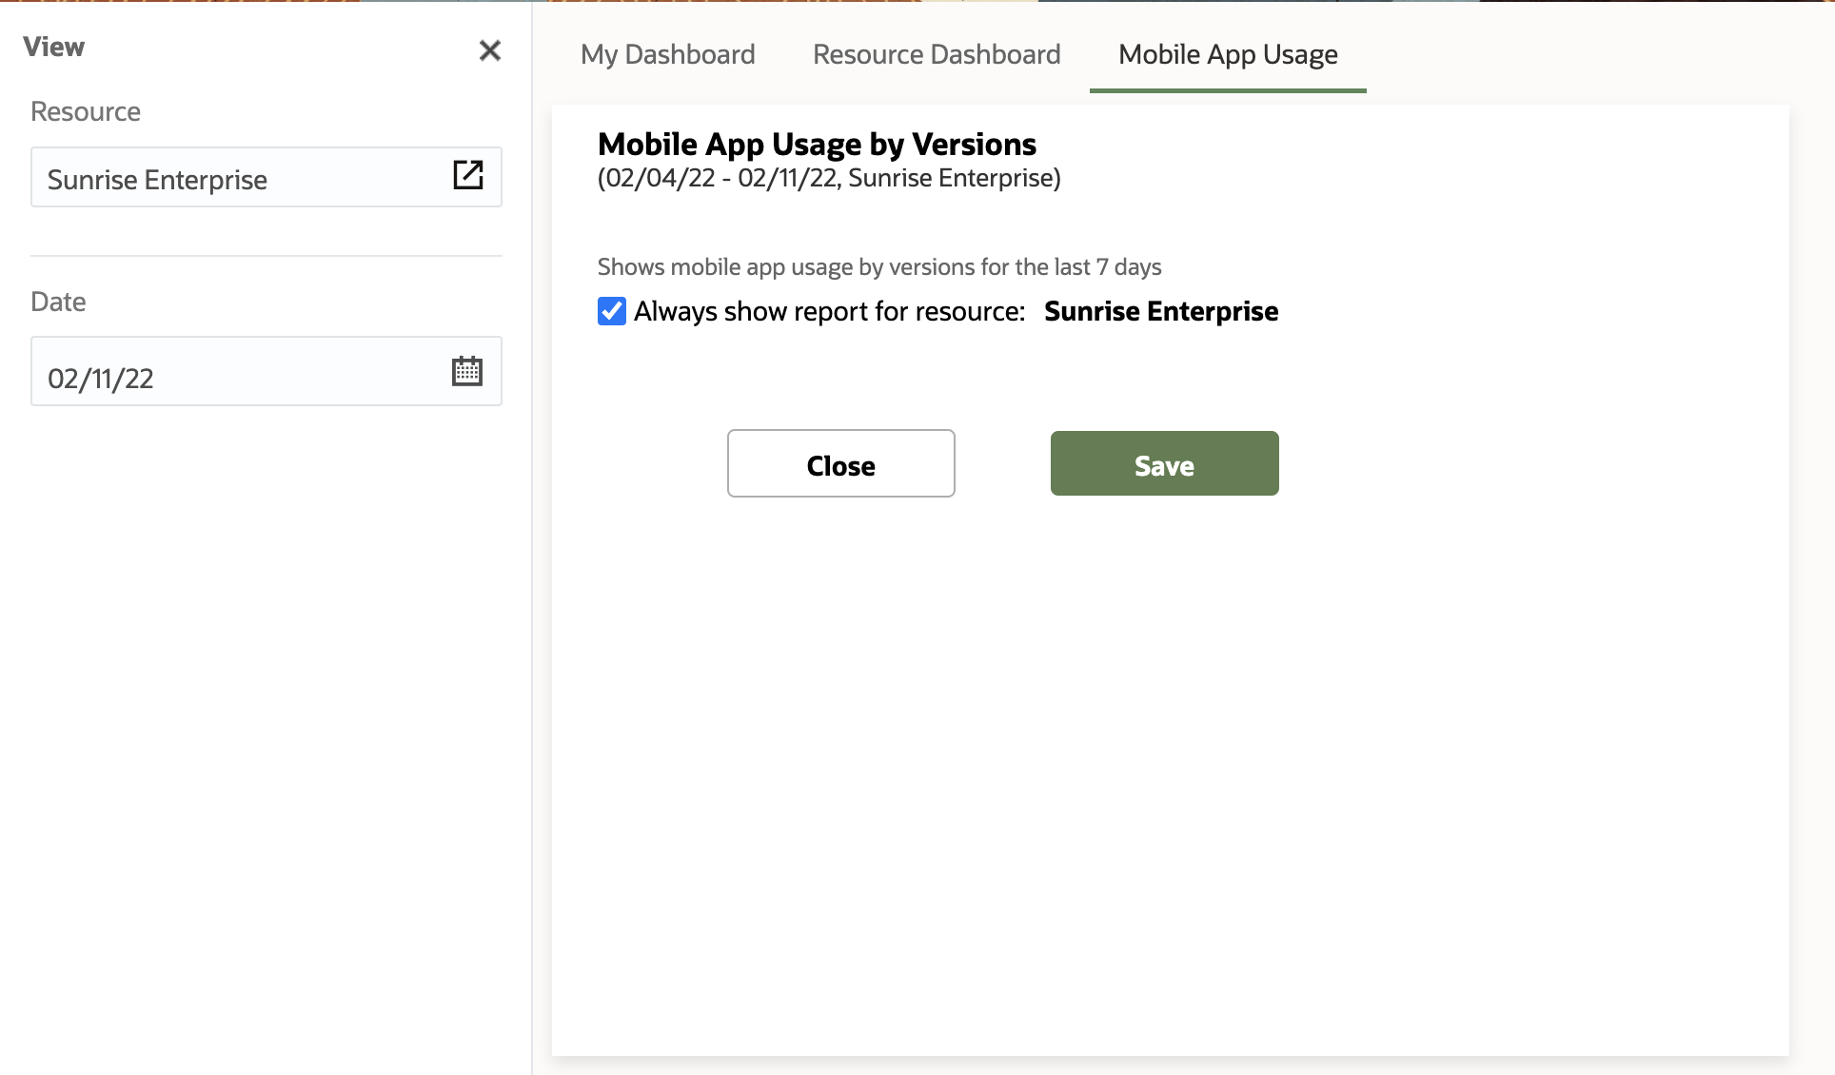
Task: Click the Close button to dismiss dialog
Action: [x=840, y=462]
